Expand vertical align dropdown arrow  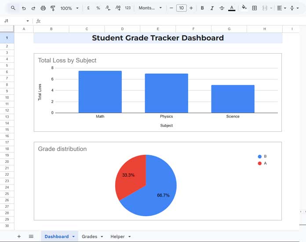[298, 8]
